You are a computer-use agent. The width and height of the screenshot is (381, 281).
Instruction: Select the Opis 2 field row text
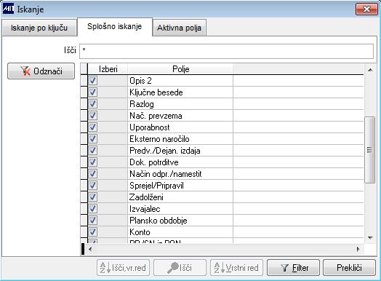click(x=140, y=81)
